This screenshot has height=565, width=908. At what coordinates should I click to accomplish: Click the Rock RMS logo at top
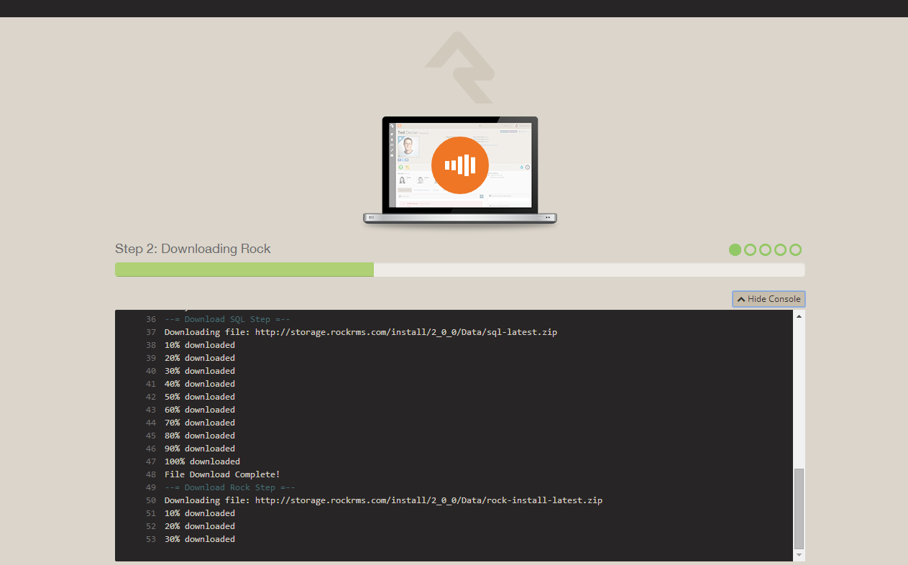(x=459, y=68)
